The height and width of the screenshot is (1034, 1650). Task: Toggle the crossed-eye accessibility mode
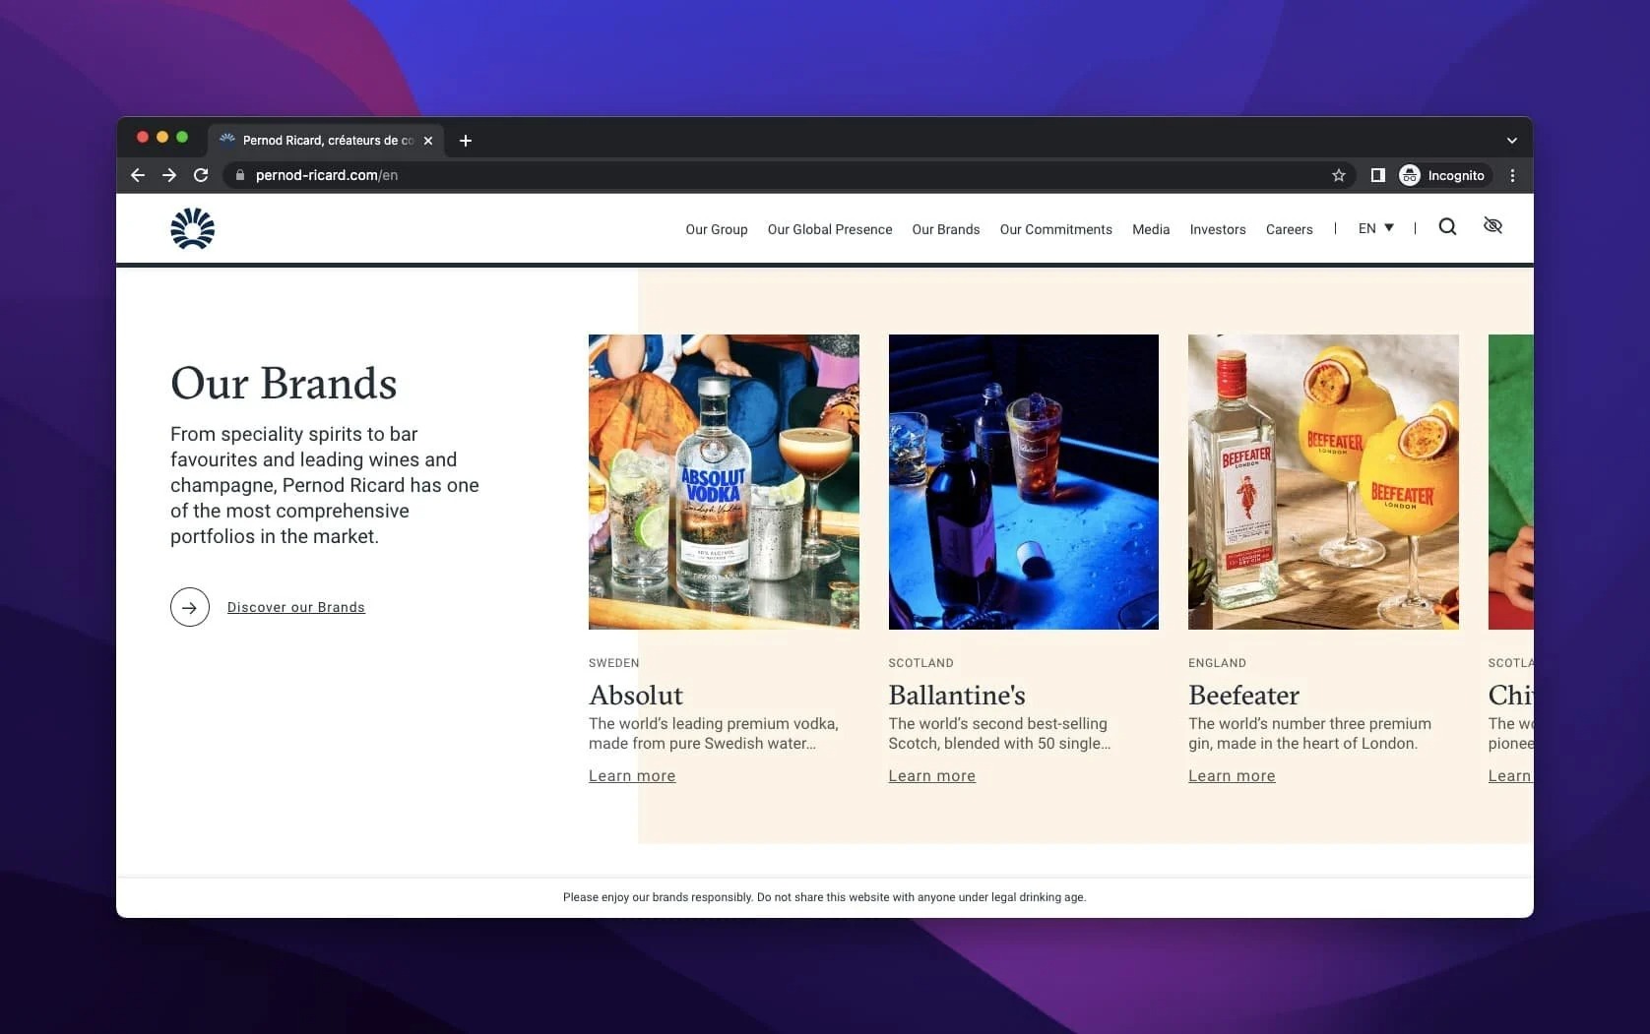pos(1493,225)
